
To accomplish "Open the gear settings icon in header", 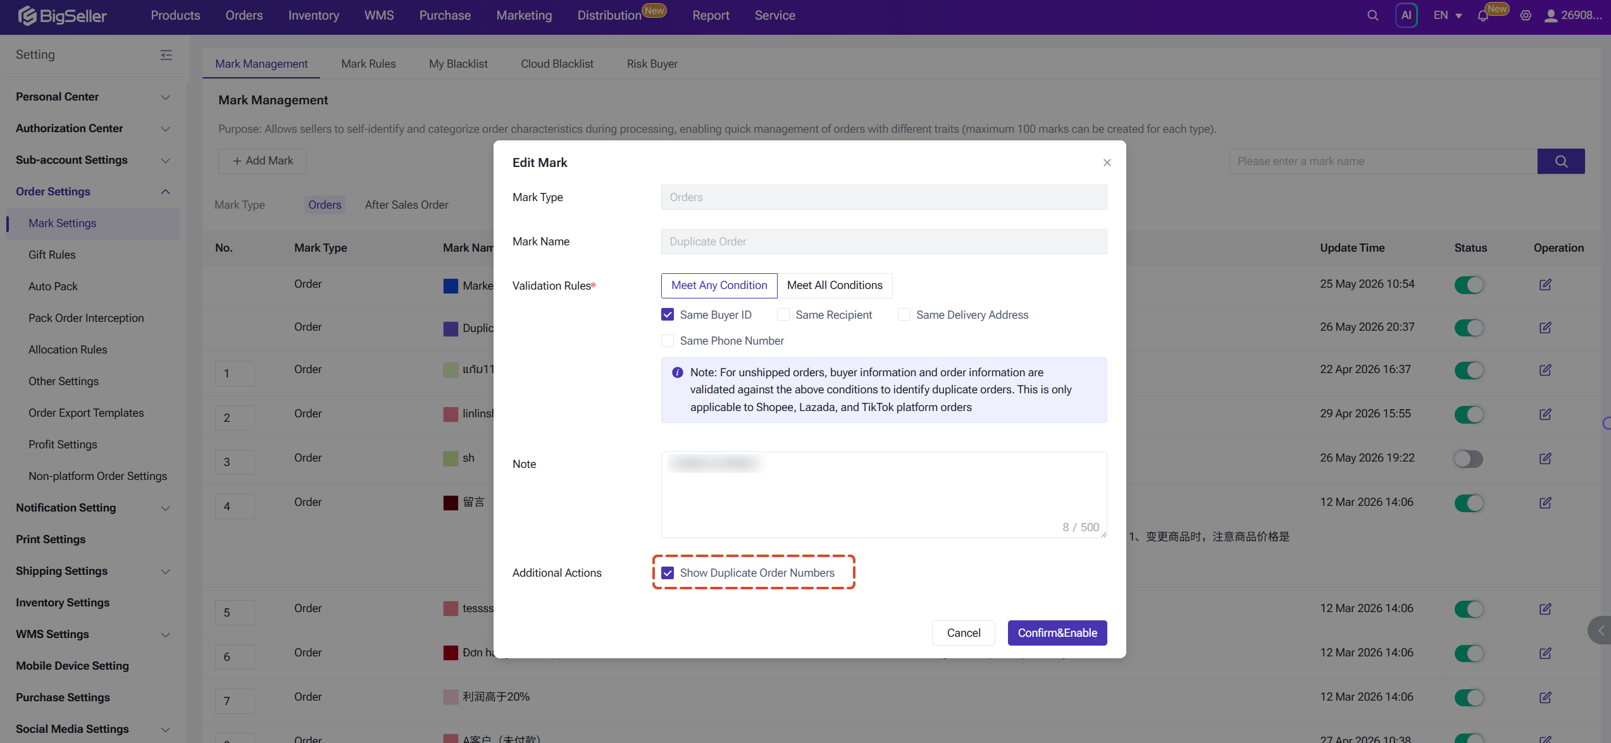I will [1526, 15].
